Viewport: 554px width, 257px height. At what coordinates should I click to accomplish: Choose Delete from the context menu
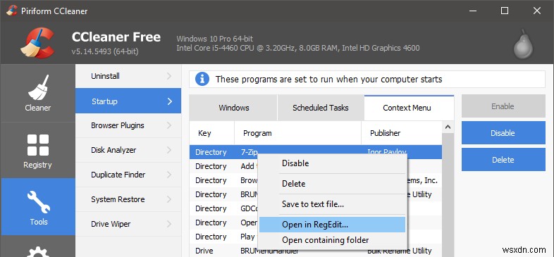[333, 184]
